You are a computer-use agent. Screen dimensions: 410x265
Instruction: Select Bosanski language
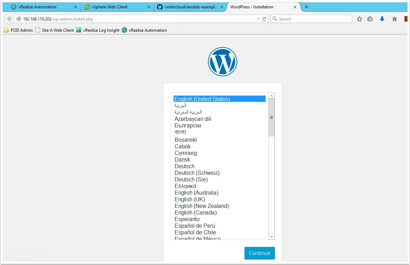pyautogui.click(x=220, y=140)
